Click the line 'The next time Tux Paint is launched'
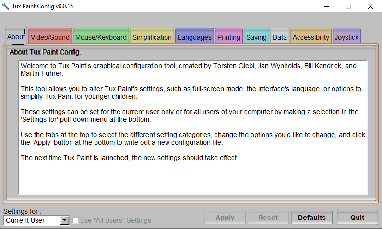The image size is (382, 229). click(130, 158)
